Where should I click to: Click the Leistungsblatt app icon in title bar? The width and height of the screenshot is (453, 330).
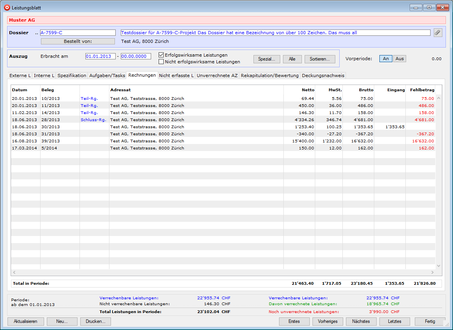[x=7, y=7]
